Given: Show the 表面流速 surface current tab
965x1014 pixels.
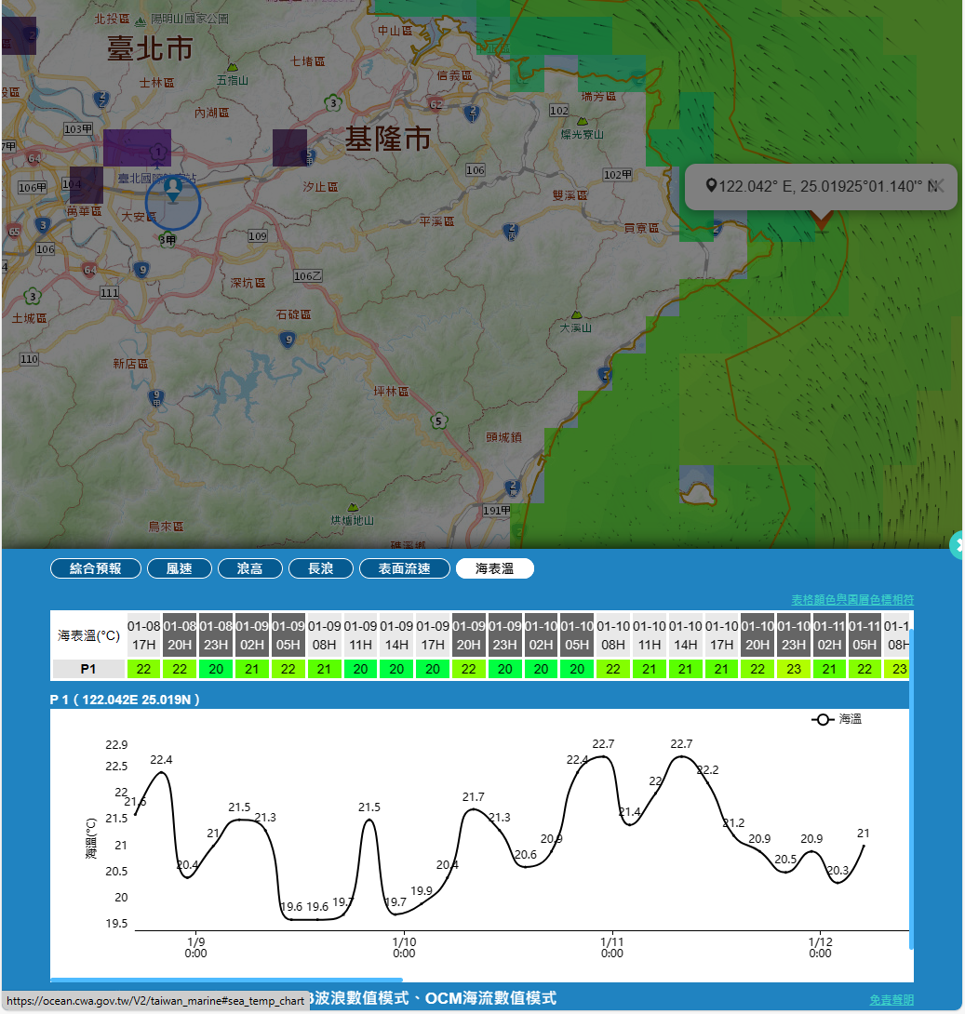Looking at the screenshot, I should pyautogui.click(x=404, y=568).
